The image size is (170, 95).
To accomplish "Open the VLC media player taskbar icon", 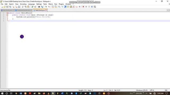I will click(x=48, y=93).
